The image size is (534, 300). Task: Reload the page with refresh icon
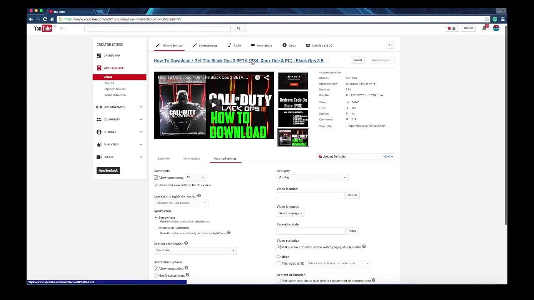pyautogui.click(x=45, y=19)
